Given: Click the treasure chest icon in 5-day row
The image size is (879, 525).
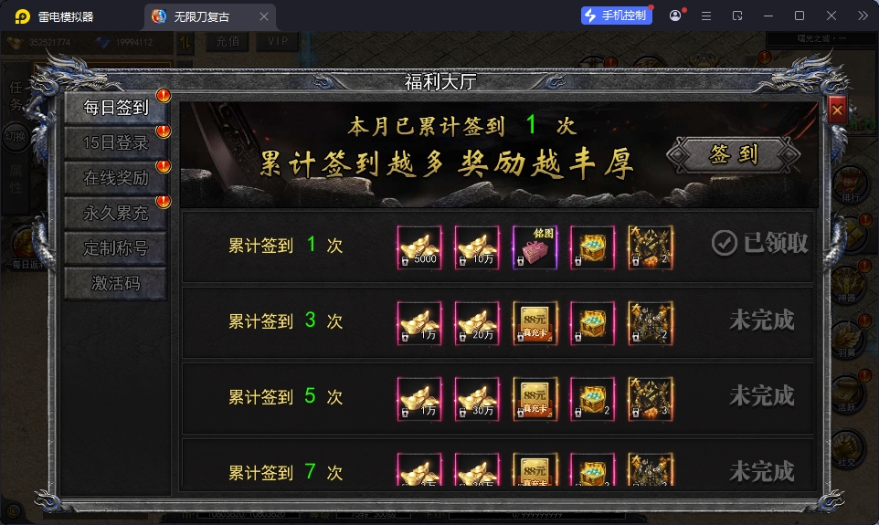Looking at the screenshot, I should (x=592, y=399).
